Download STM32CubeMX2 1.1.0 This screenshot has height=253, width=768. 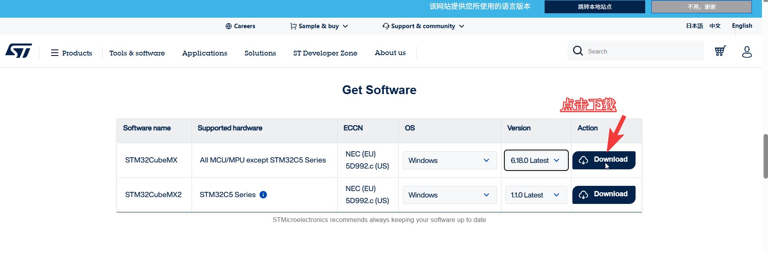tap(604, 195)
